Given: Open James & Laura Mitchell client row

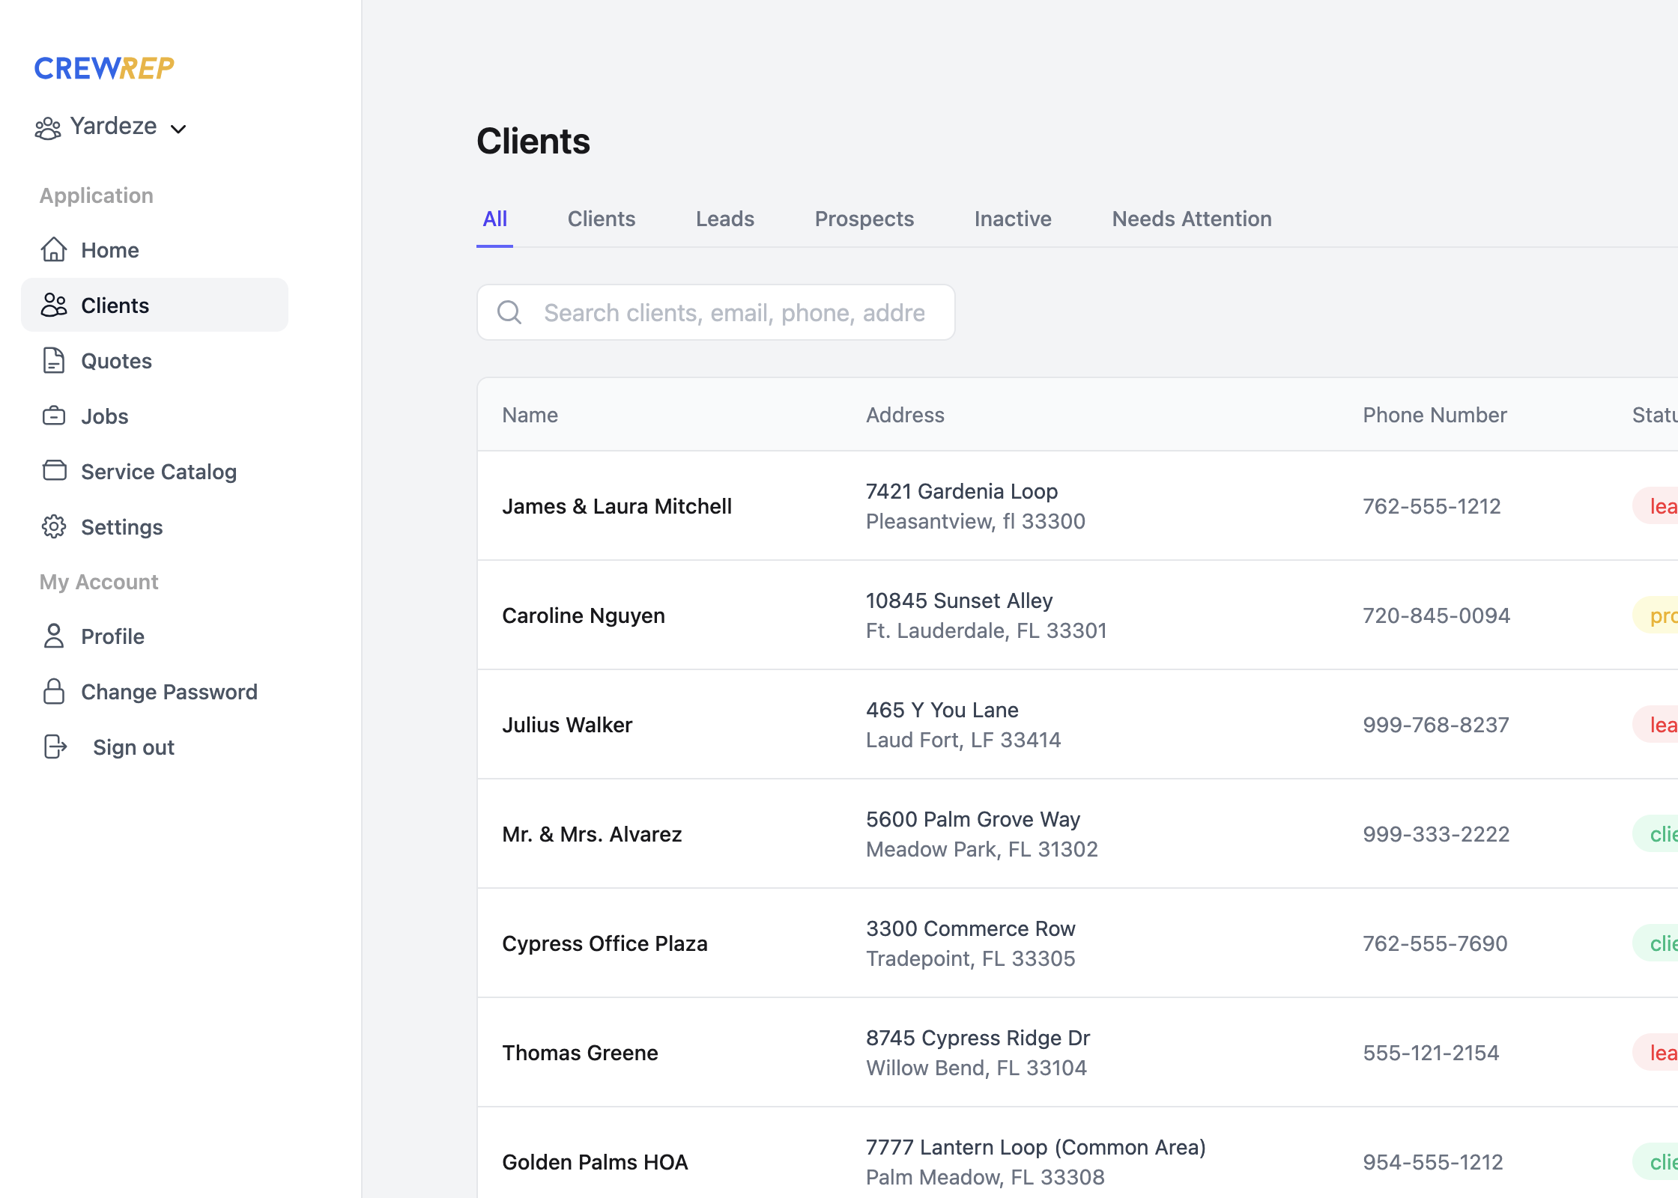Looking at the screenshot, I should tap(617, 506).
